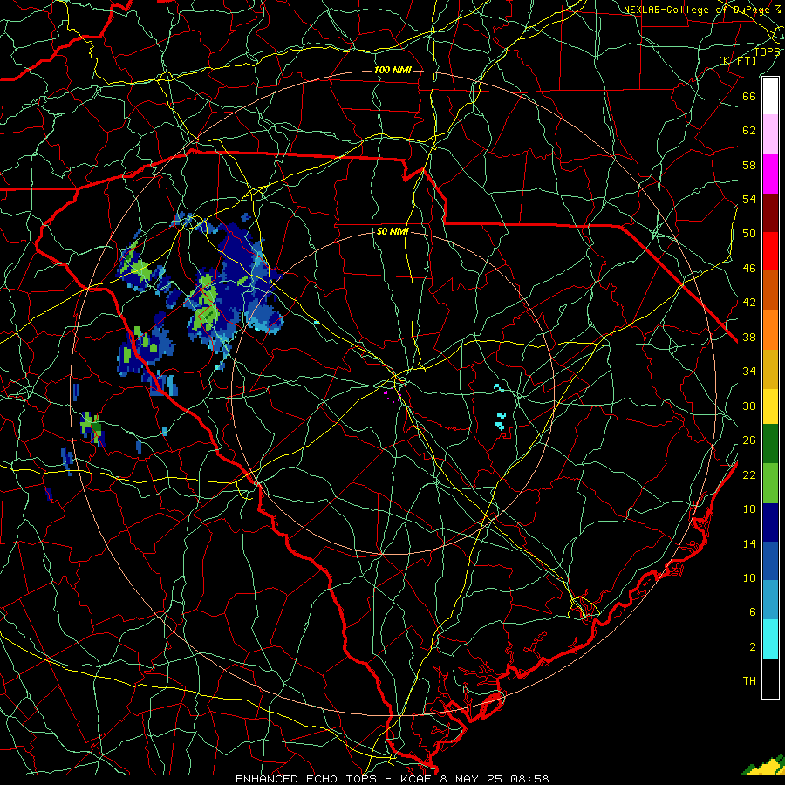
Task: Click the '50 NMI' range ring label
Action: pyautogui.click(x=392, y=231)
